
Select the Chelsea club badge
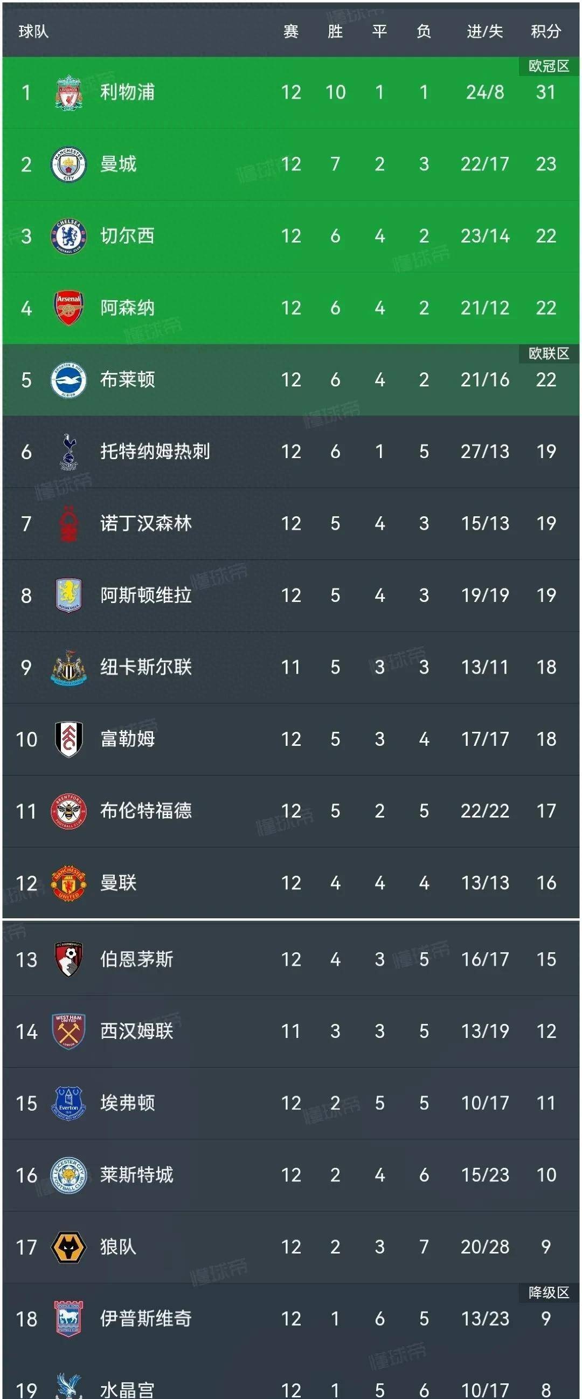tap(68, 236)
